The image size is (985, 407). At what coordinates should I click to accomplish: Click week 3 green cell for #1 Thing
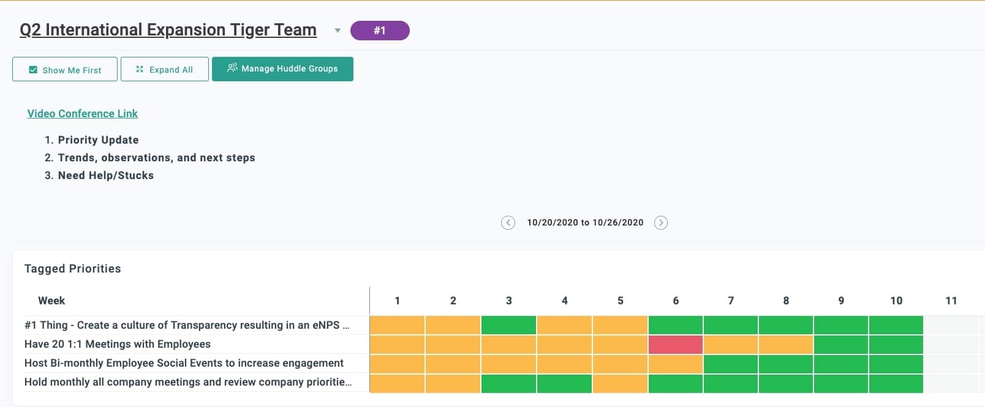coord(508,325)
